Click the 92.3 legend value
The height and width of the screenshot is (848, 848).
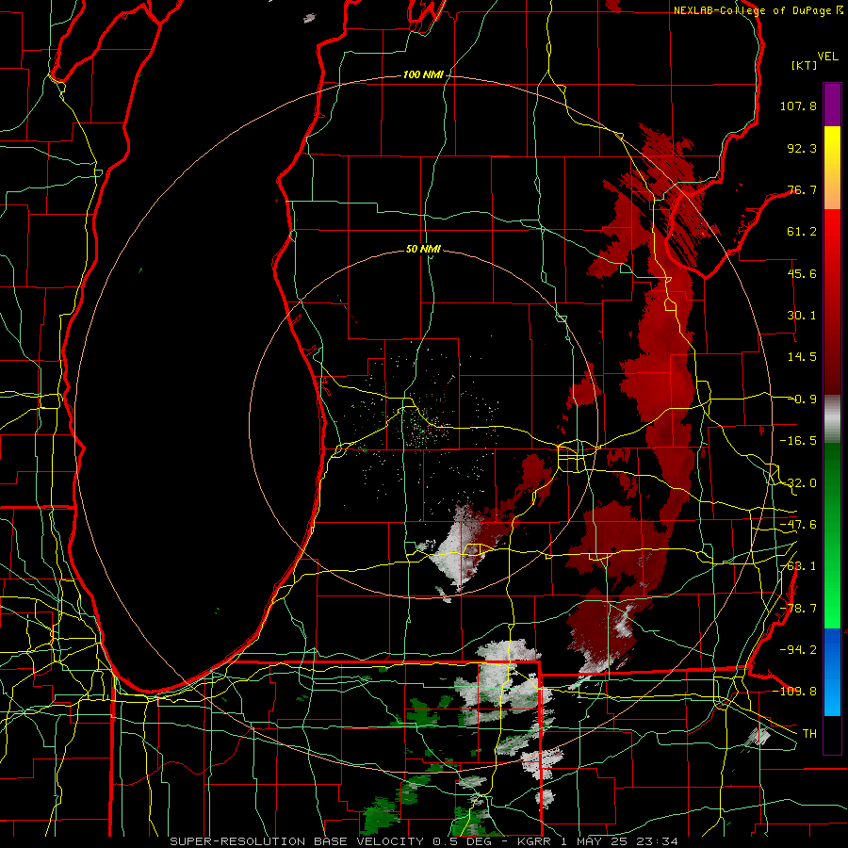pyautogui.click(x=802, y=148)
